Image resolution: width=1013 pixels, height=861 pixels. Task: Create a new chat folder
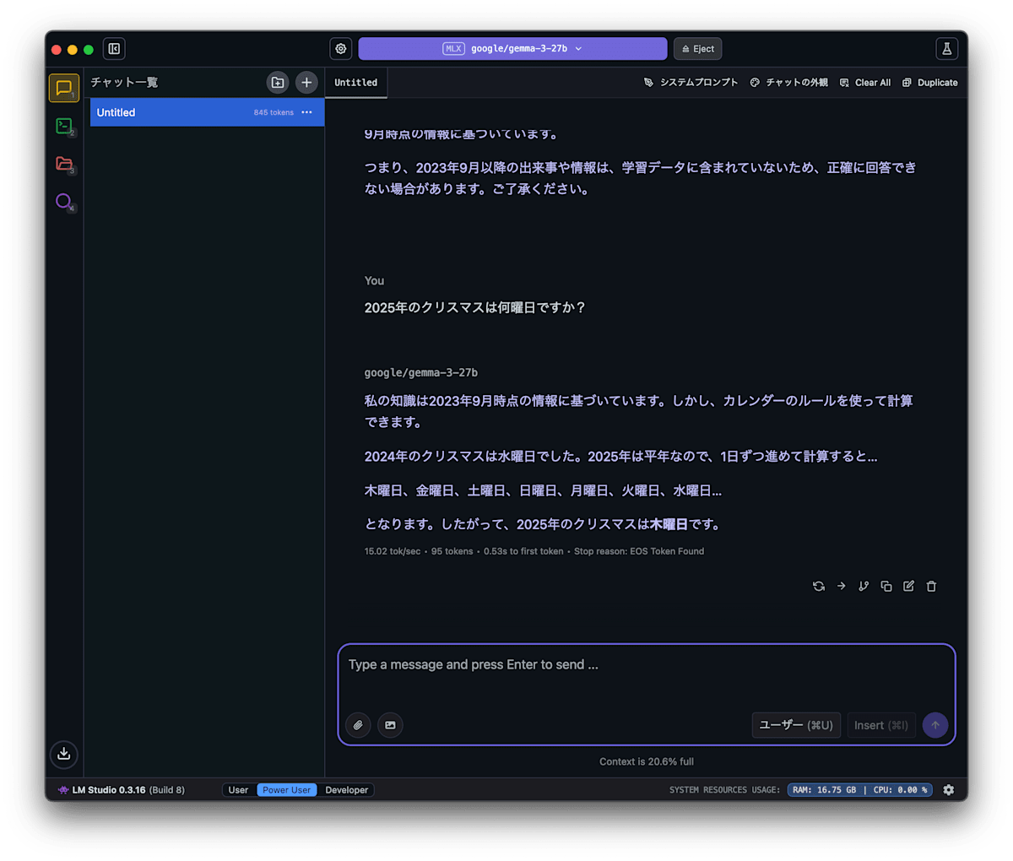278,83
